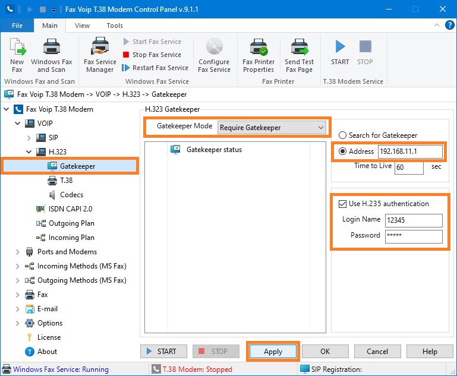Click Stop Fax Service
Screen dimensions: 457x376
click(x=152, y=55)
